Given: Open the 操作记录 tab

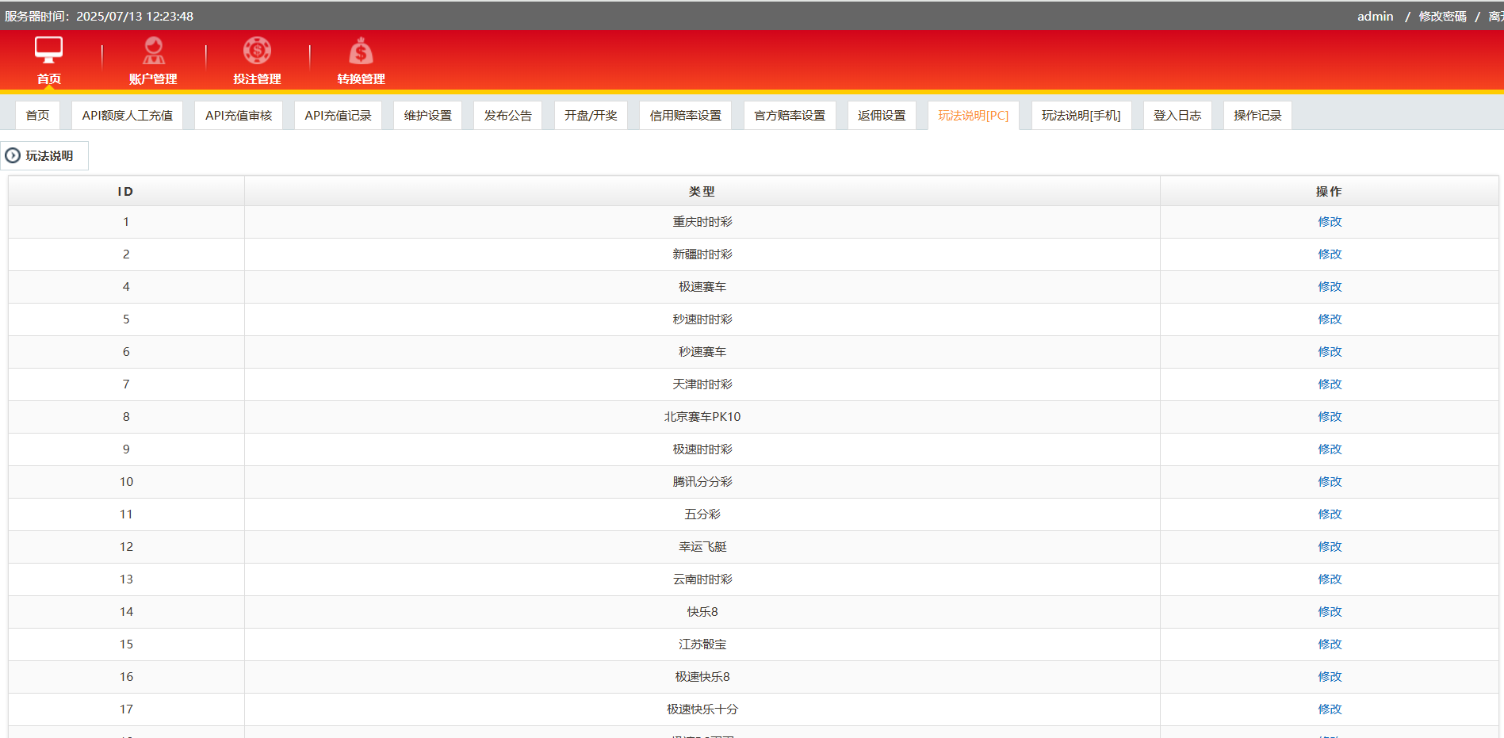Looking at the screenshot, I should 1257,116.
